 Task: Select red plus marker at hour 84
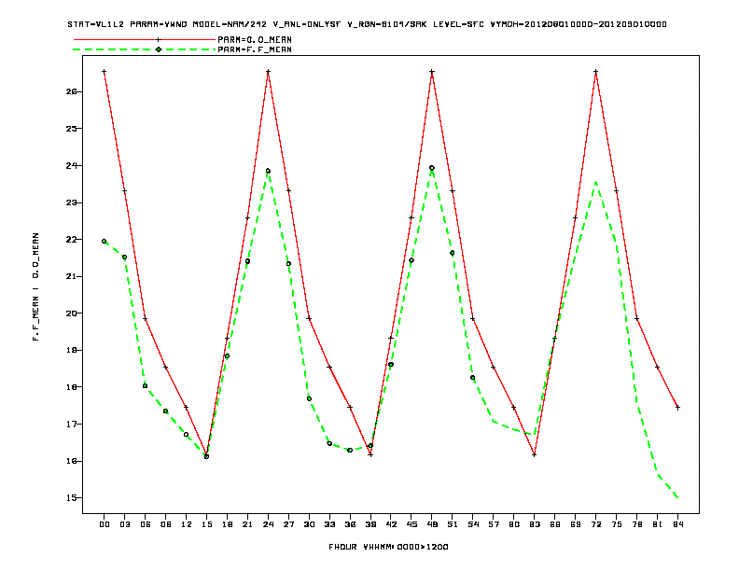point(677,408)
